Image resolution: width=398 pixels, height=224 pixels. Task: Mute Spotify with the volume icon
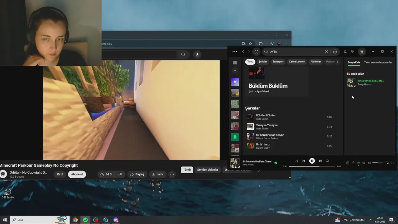tap(369, 163)
